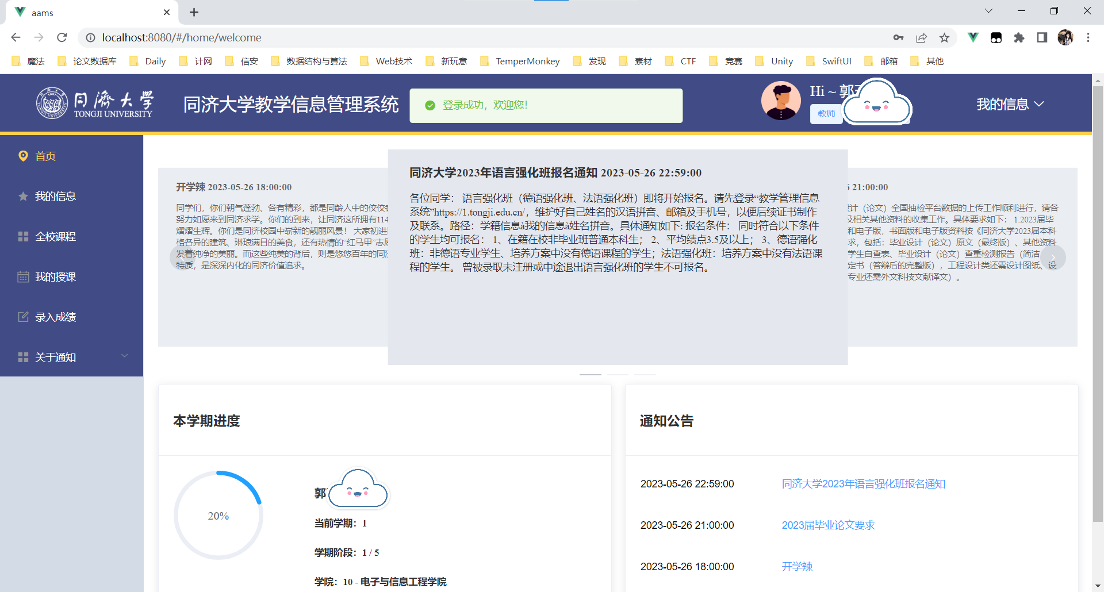
Task: Click 登录成功 success message icon
Action: point(430,105)
